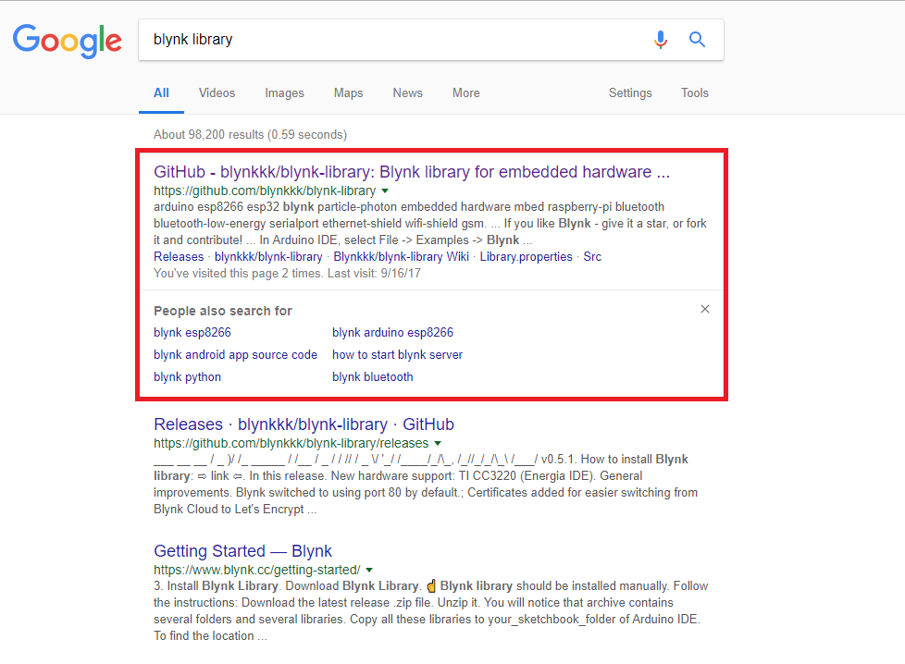Open the Getting Started — Blynk result

[242, 551]
